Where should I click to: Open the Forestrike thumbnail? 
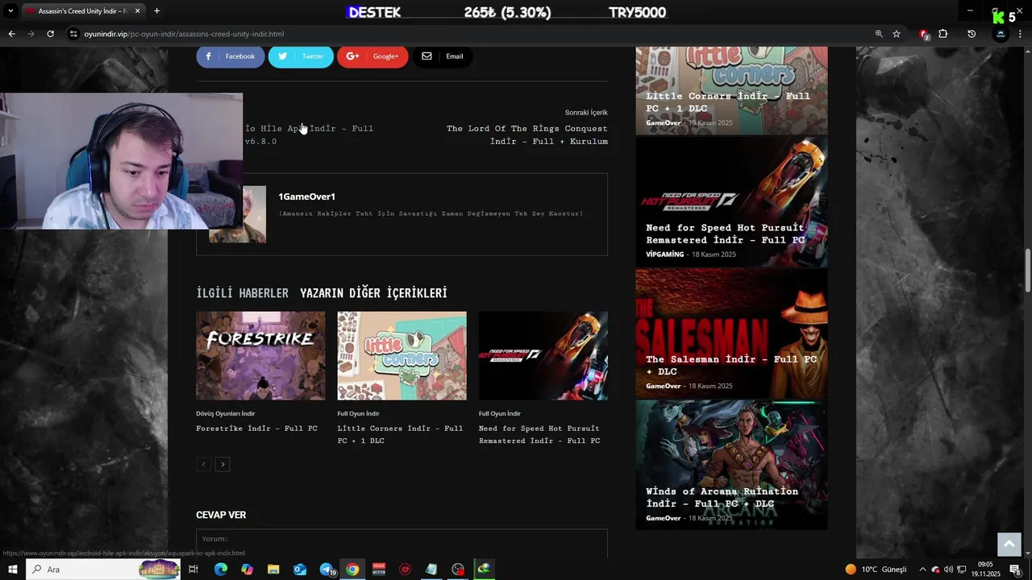(260, 355)
